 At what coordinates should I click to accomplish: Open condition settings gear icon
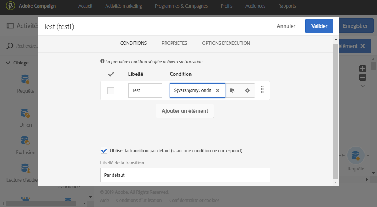pos(247,90)
